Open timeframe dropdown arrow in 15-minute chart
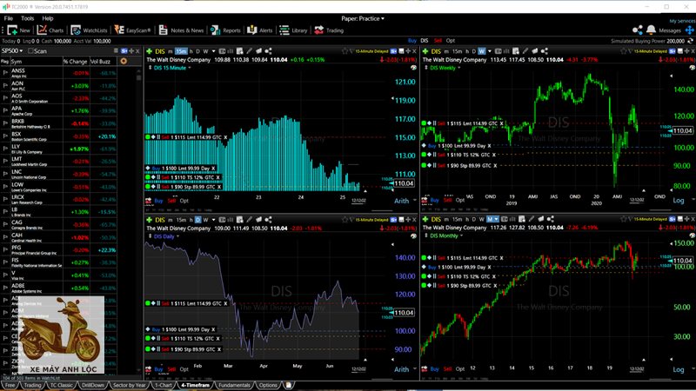The width and height of the screenshot is (696, 391). point(213,51)
